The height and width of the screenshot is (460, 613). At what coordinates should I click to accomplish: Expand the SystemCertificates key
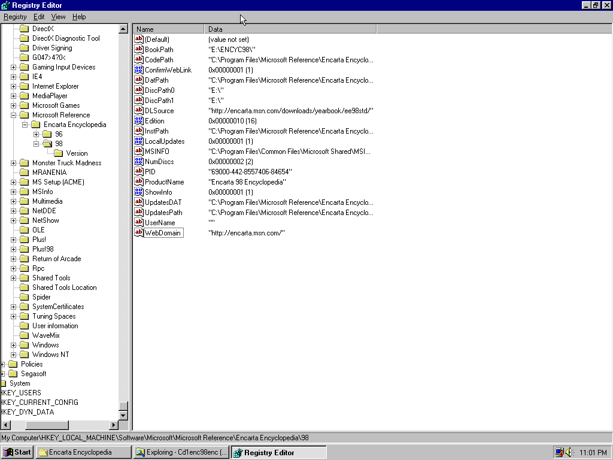pos(13,307)
